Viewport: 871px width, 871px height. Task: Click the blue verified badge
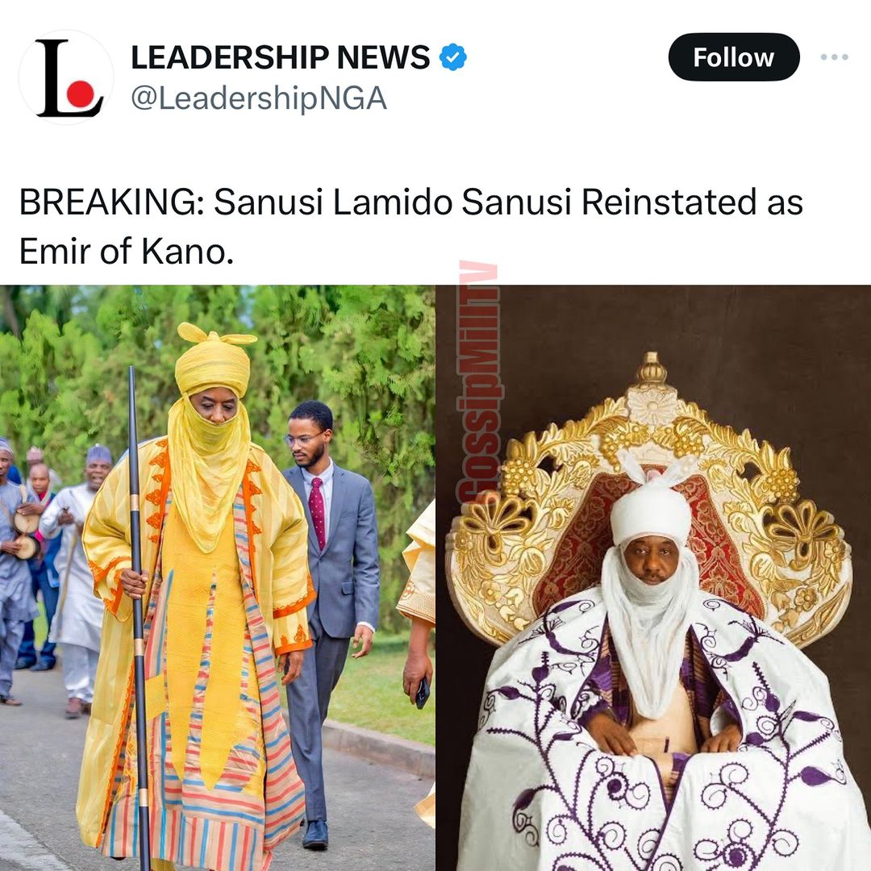point(452,57)
